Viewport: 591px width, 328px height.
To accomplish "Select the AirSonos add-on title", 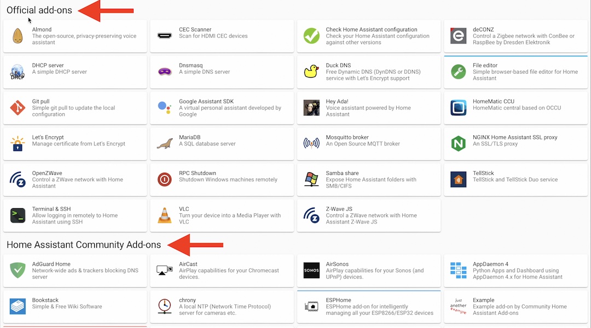I will [337, 264].
